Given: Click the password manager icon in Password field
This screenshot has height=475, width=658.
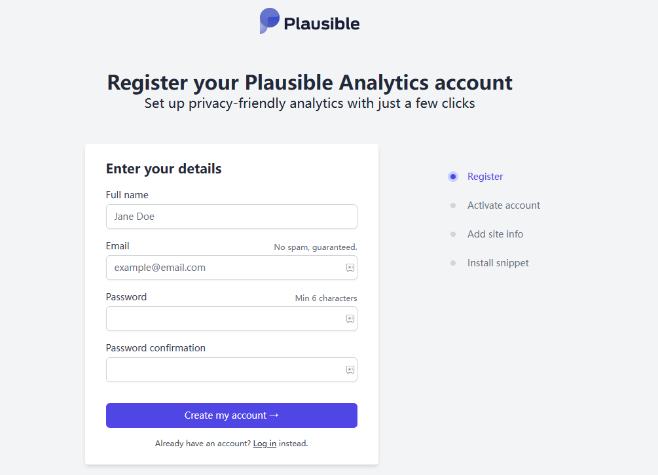Looking at the screenshot, I should pyautogui.click(x=350, y=319).
